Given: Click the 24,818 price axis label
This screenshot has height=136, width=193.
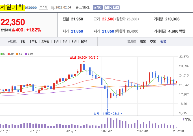Looking at the screenshot, I should point(184,75).
